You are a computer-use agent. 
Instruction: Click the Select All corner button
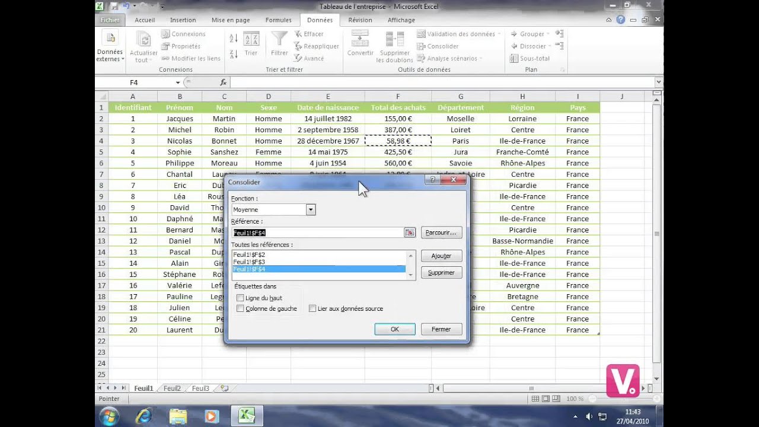point(101,97)
